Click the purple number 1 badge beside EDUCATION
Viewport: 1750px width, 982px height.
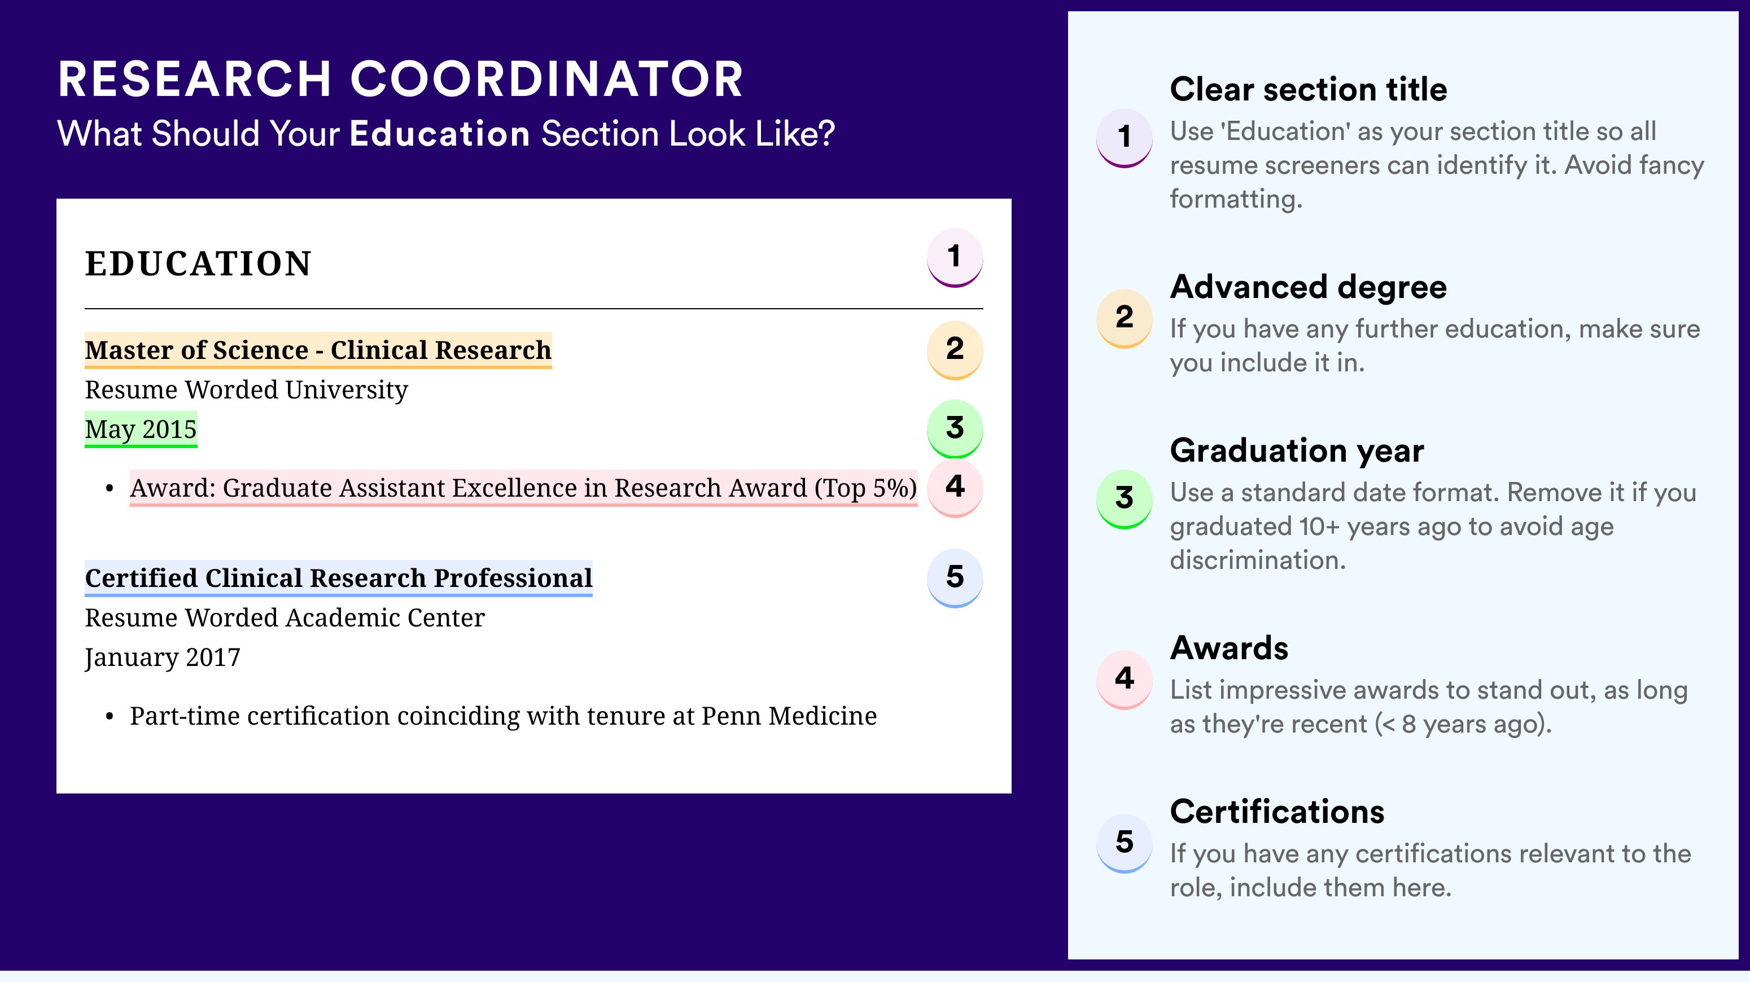955,257
